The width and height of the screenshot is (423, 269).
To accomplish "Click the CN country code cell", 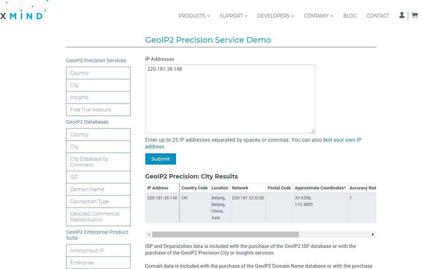I will pos(194,208).
